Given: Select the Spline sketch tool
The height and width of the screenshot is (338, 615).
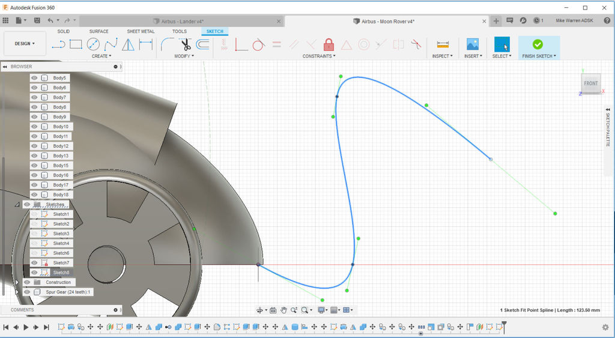Looking at the screenshot, I should pos(111,44).
